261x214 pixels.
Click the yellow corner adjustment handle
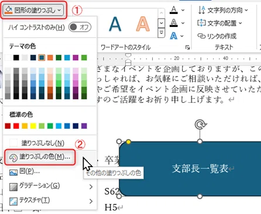[x=129, y=141]
